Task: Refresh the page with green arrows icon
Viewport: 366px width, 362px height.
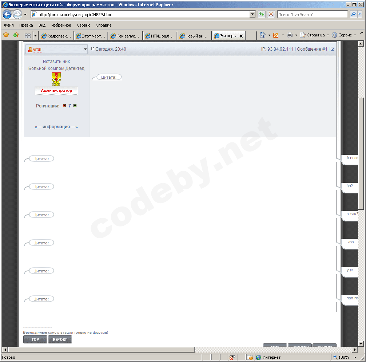Action: (262, 15)
